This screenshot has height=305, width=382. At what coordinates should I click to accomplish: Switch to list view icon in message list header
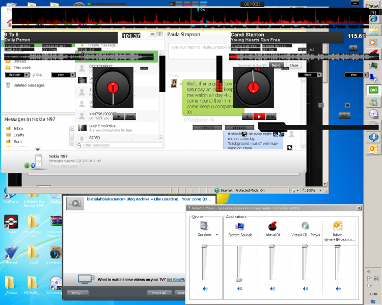click(153, 34)
